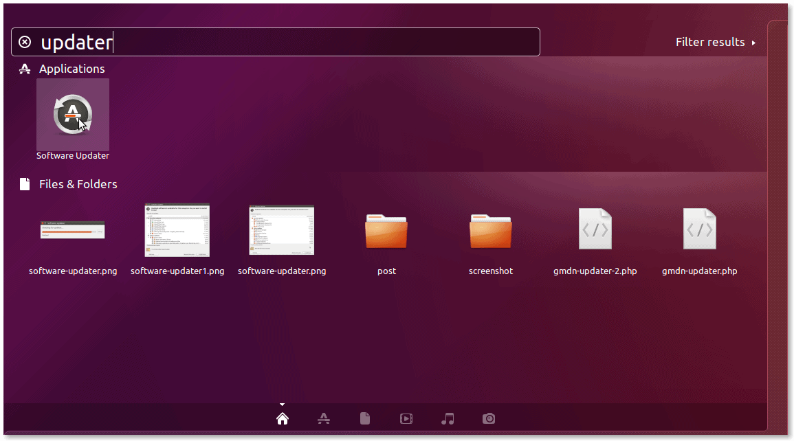Switch to the Music lens icon
Viewport: 794px width, 441px height.
pyautogui.click(x=448, y=419)
